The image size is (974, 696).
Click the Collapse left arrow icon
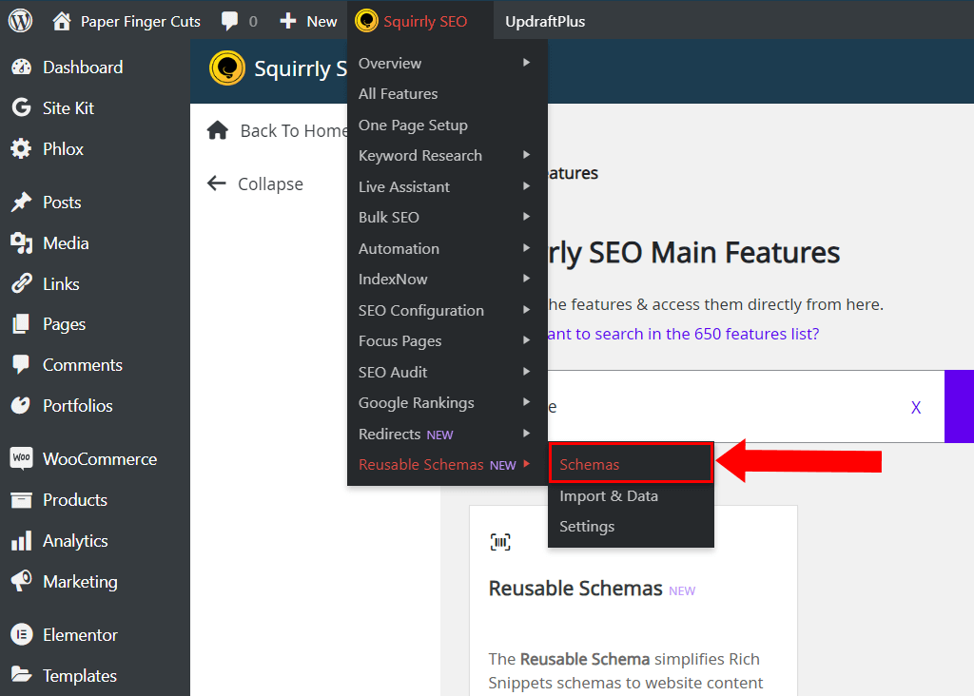click(x=216, y=184)
